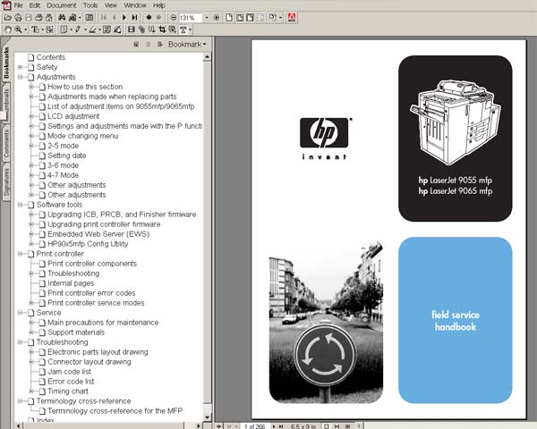The height and width of the screenshot is (429, 537).
Task: Go to the next page with the top toolbar arrow
Action: click(124, 18)
